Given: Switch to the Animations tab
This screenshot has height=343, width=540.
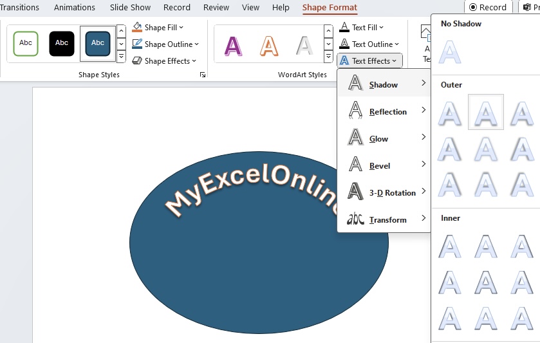Looking at the screenshot, I should click(x=75, y=7).
